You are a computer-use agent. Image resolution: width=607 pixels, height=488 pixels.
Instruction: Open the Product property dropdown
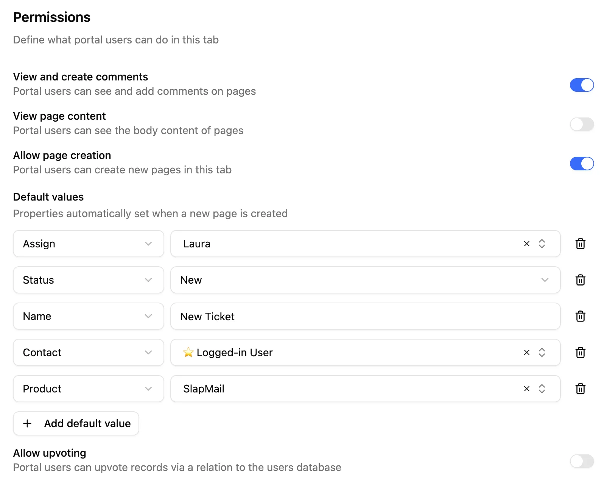click(x=89, y=389)
